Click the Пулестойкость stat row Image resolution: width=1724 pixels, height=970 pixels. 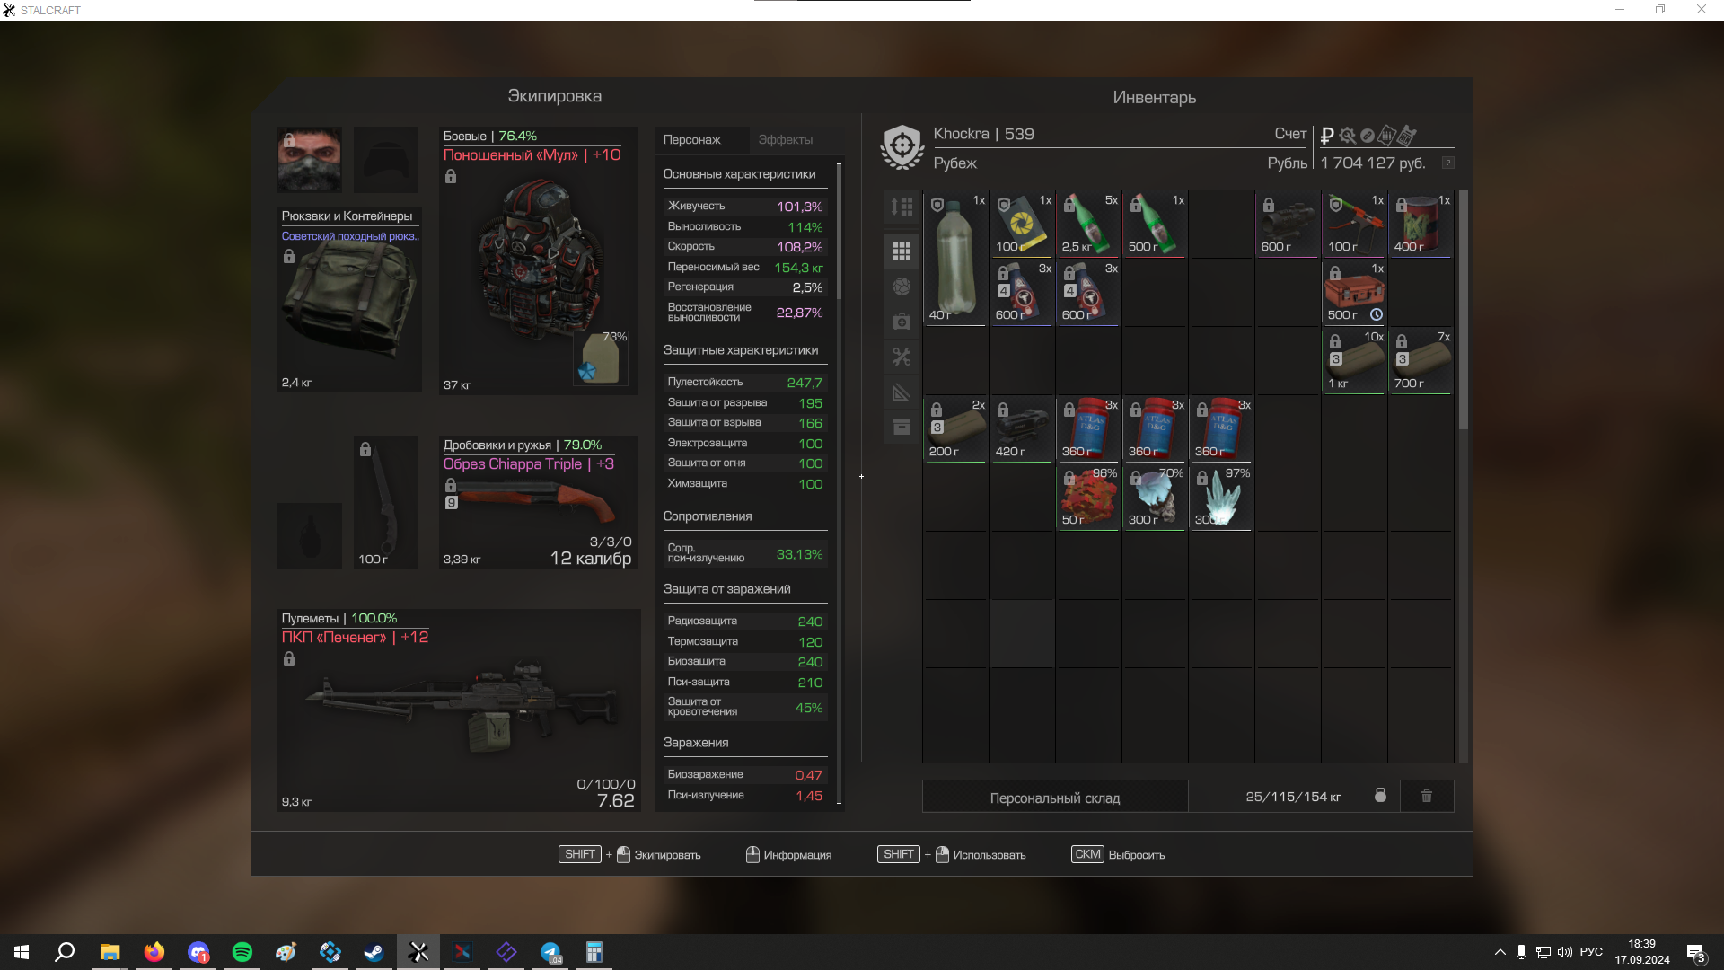point(744,383)
